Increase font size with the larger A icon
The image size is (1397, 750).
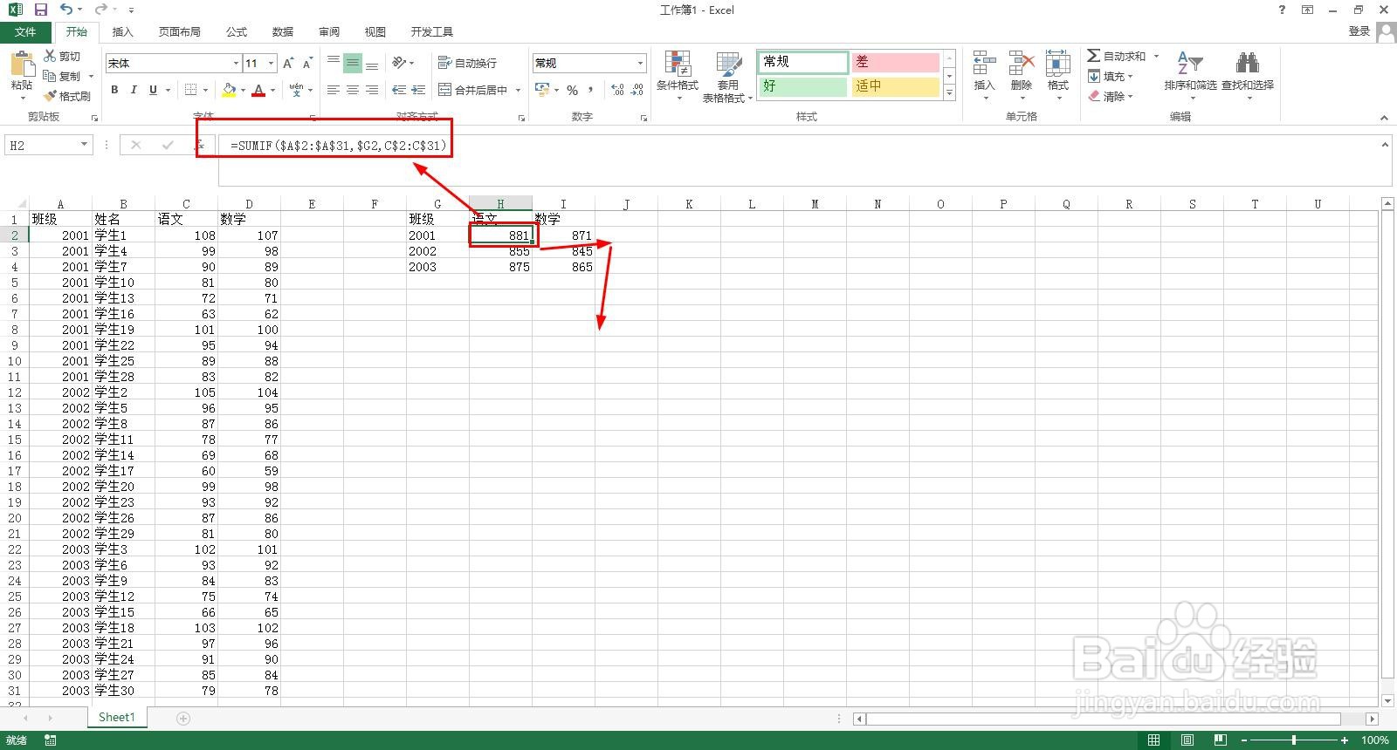click(x=288, y=63)
